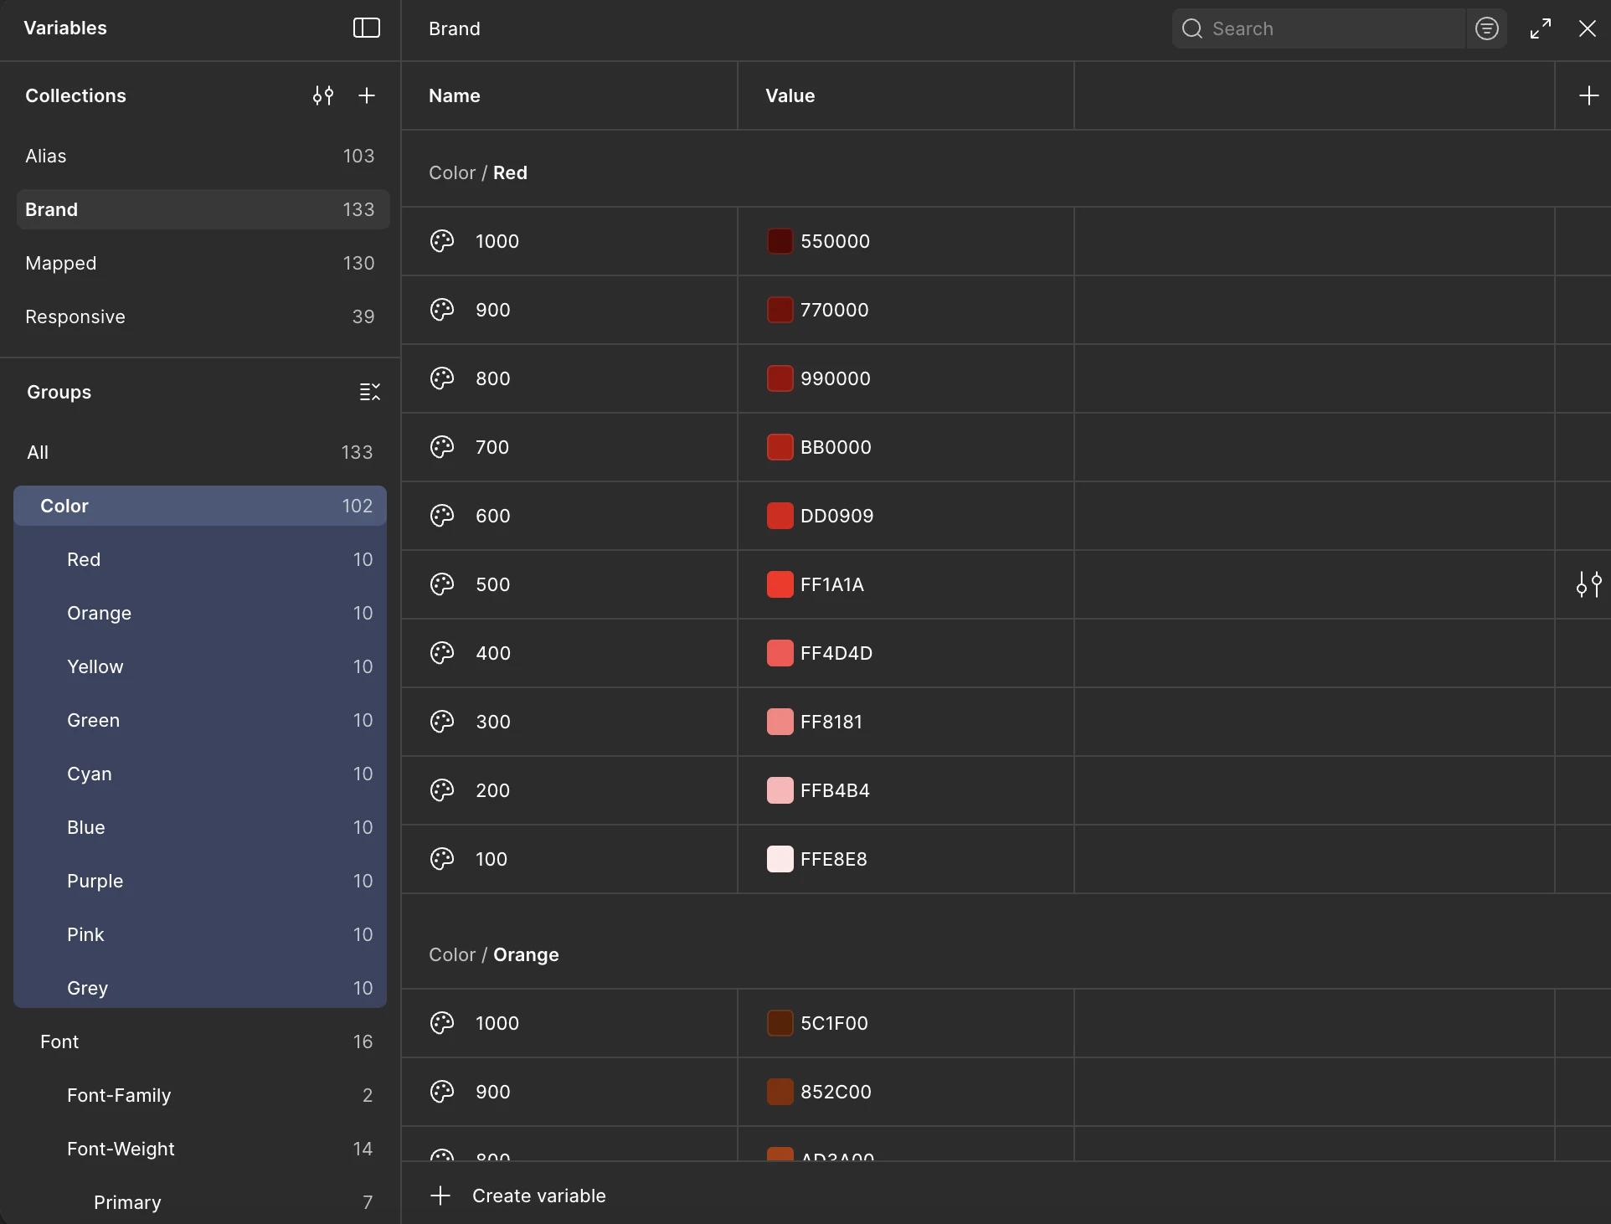Open edit variable sliders icon on row 500
This screenshot has width=1611, height=1224.
click(1588, 584)
